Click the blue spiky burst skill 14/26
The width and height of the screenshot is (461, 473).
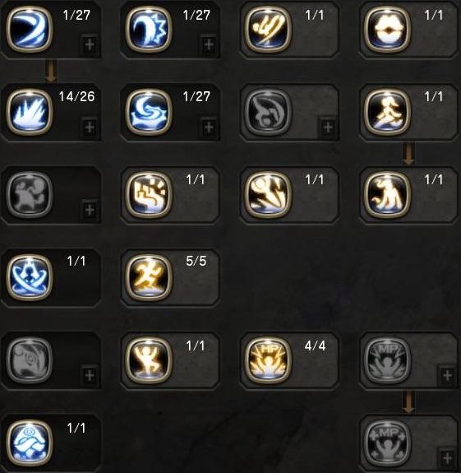coord(30,112)
